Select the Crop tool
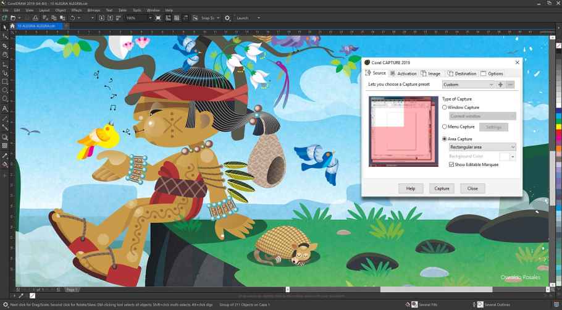This screenshot has width=562, height=310. tap(5, 46)
